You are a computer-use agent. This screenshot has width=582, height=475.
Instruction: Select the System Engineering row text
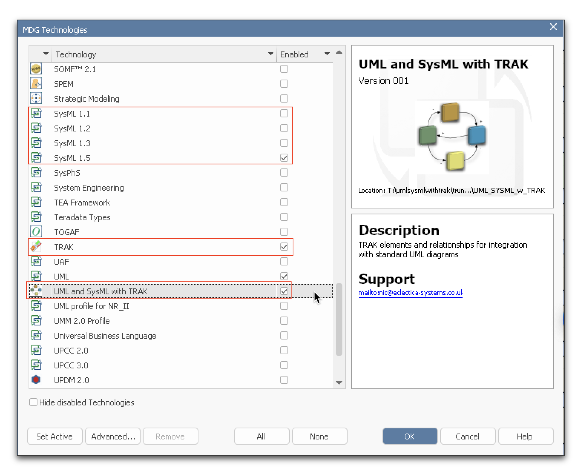(x=89, y=188)
